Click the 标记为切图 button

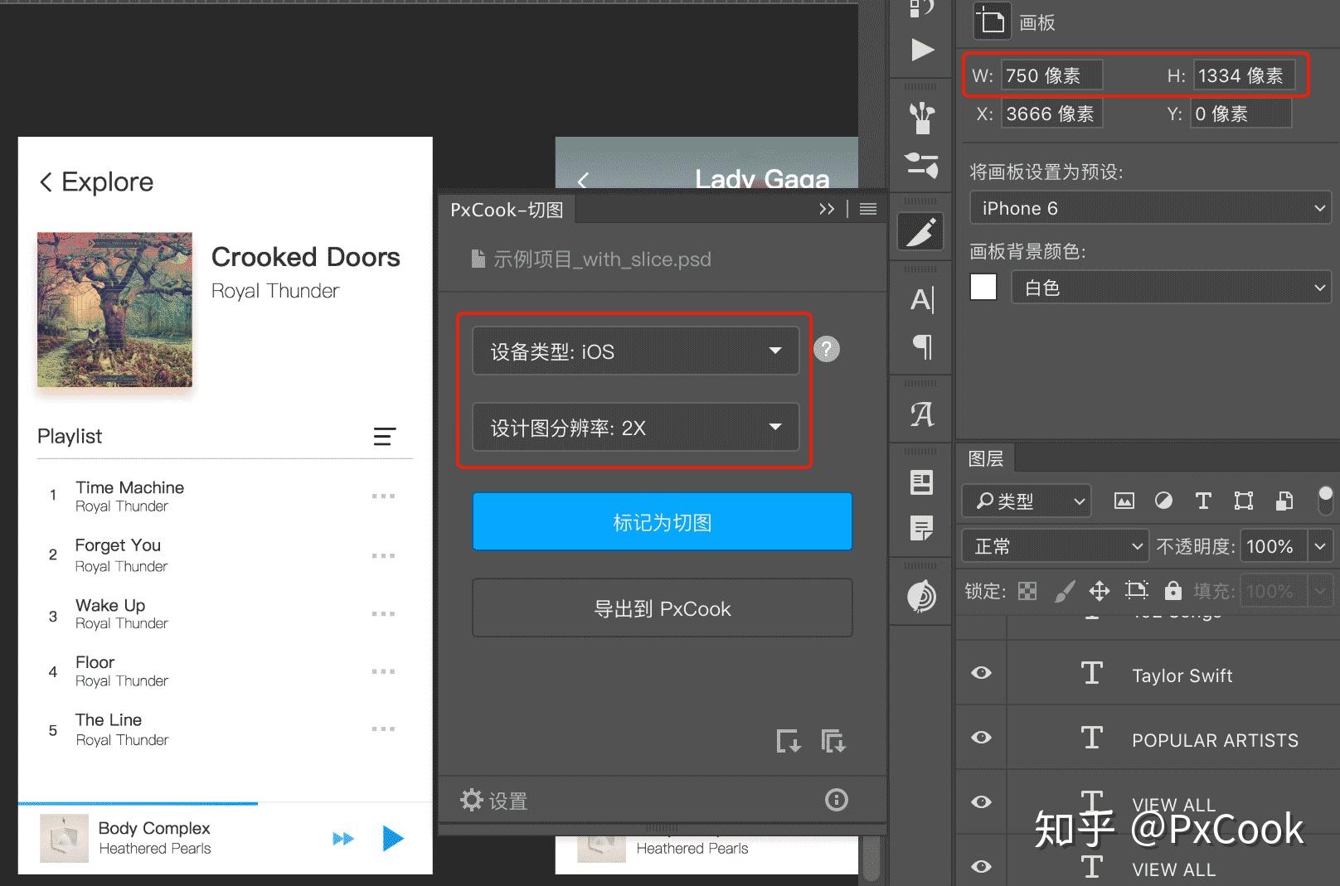tap(662, 521)
